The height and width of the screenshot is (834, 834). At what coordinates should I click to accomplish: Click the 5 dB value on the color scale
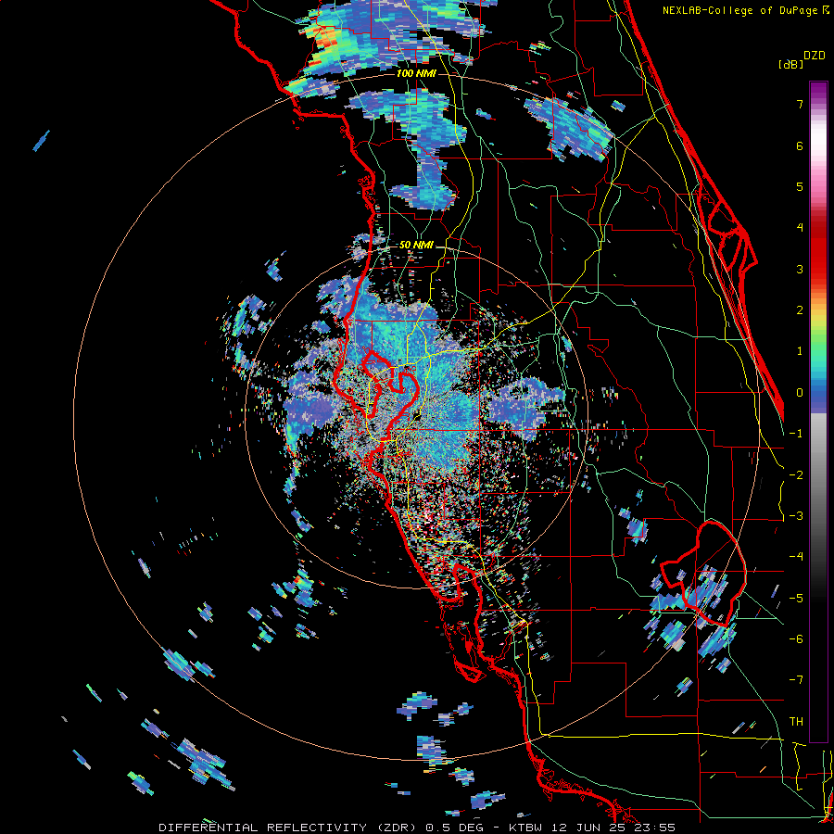(800, 186)
